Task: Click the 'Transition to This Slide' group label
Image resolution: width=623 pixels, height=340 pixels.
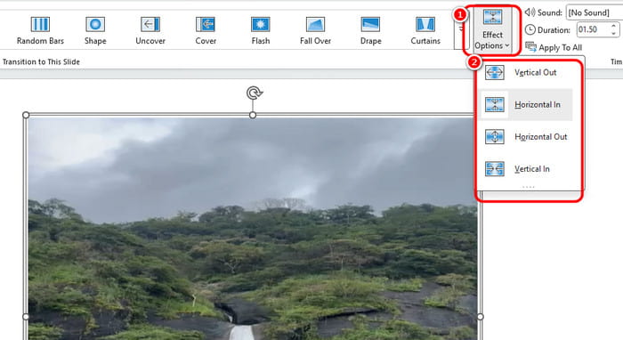Action: [41, 62]
